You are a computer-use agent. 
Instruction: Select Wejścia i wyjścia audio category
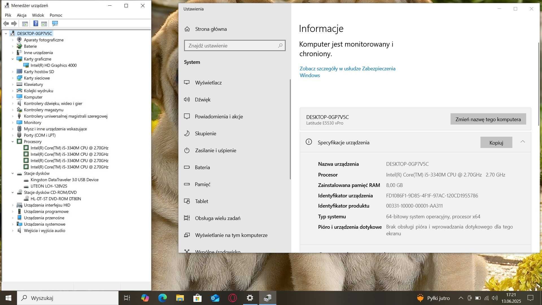44,230
